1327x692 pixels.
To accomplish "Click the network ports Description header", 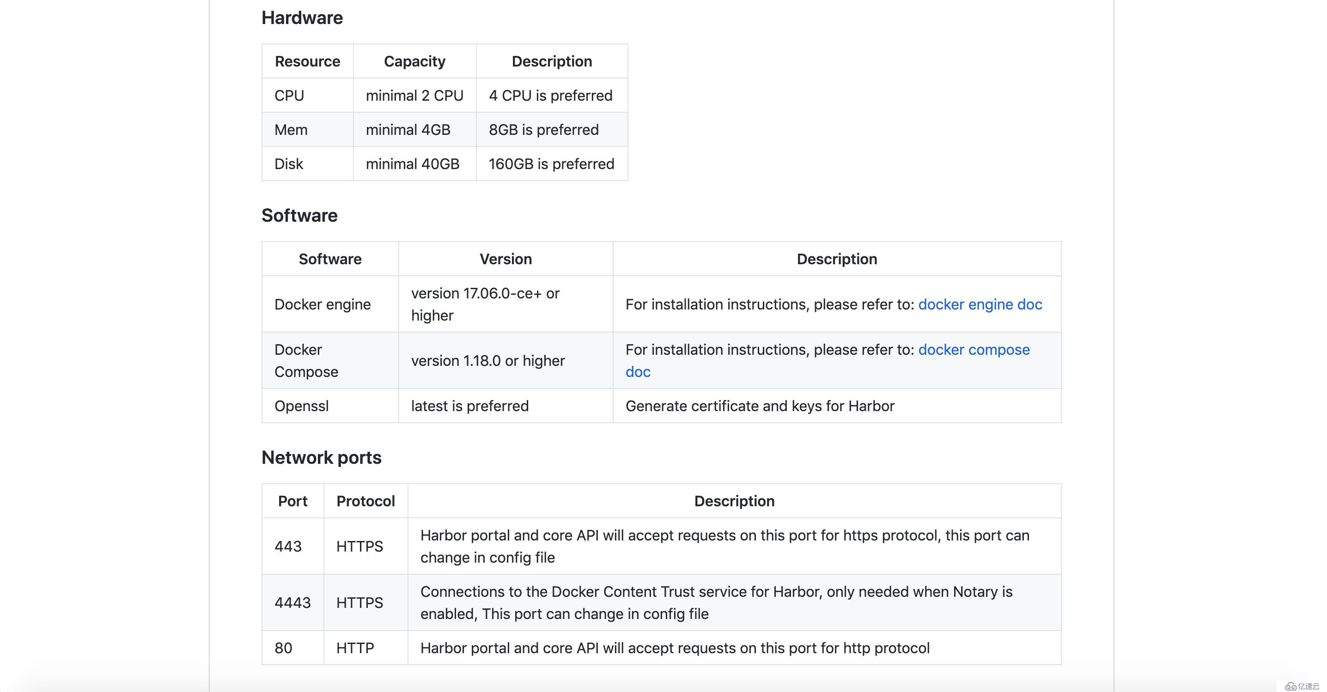I will [735, 501].
